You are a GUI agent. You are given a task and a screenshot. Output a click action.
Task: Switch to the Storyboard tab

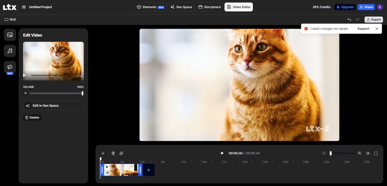209,7
